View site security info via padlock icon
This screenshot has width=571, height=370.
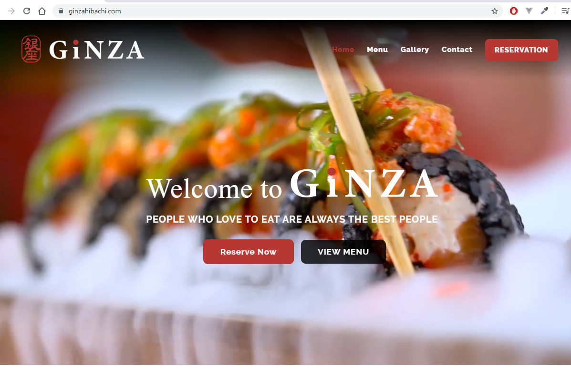[x=61, y=11]
